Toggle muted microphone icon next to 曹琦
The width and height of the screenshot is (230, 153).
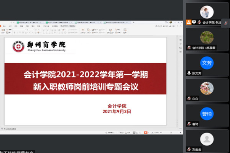pyautogui.click(x=189, y=124)
